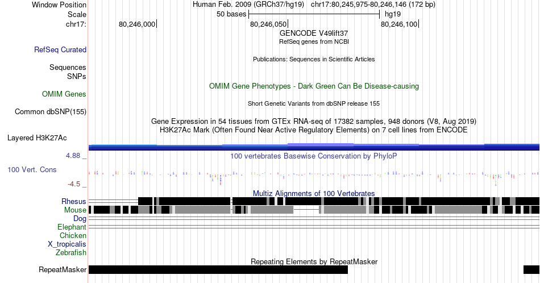The image size is (540, 283).
Task: Click the H3K27Ac Mark ENCODE title
Action: point(314,130)
